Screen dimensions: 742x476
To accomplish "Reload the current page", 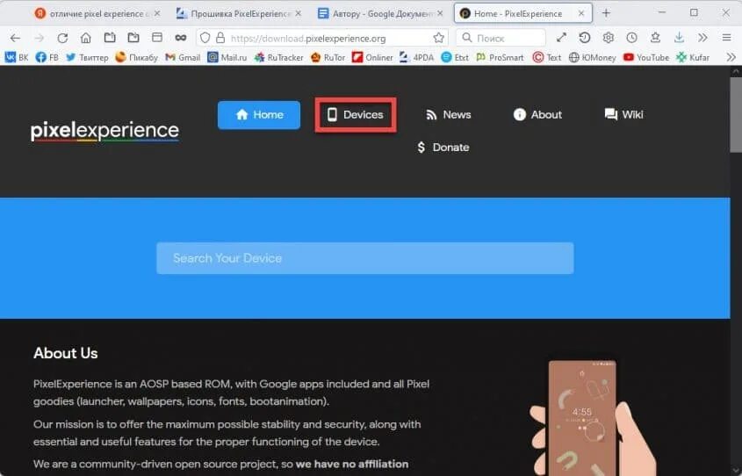I will pos(62,38).
